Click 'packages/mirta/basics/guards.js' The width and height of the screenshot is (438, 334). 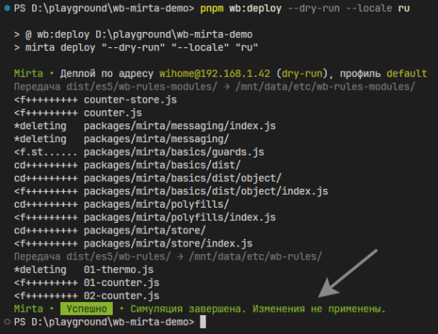[x=174, y=152]
